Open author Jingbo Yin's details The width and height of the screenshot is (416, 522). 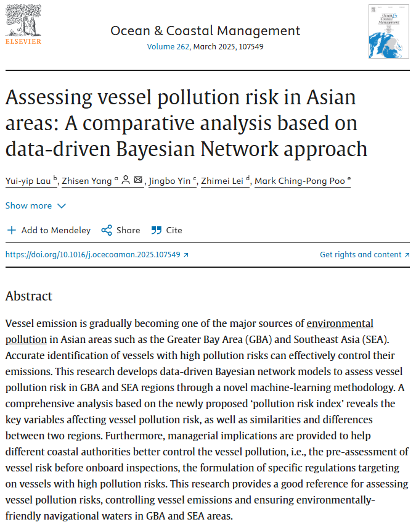click(169, 181)
